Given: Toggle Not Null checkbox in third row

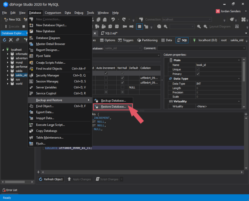Looking at the screenshot, I should (x=122, y=82).
